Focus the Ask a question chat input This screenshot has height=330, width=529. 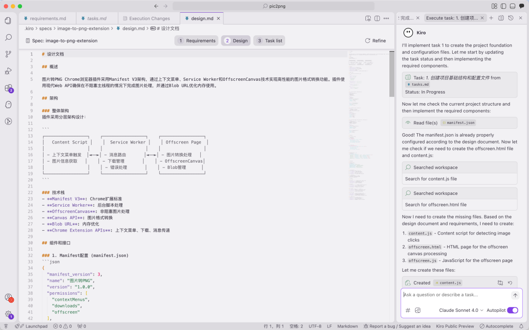click(x=456, y=295)
